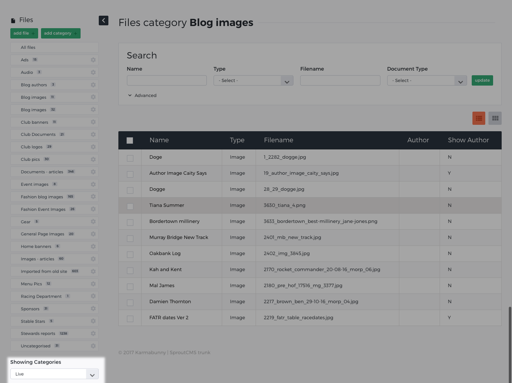Open settings gear for Audio category
Viewport: 512px width, 383px height.
pos(93,72)
